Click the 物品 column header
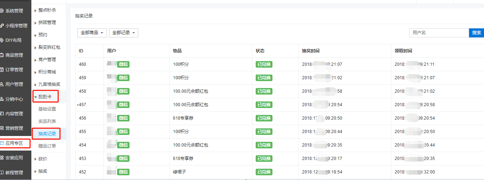Screen dimensions: 484x180 coord(177,51)
